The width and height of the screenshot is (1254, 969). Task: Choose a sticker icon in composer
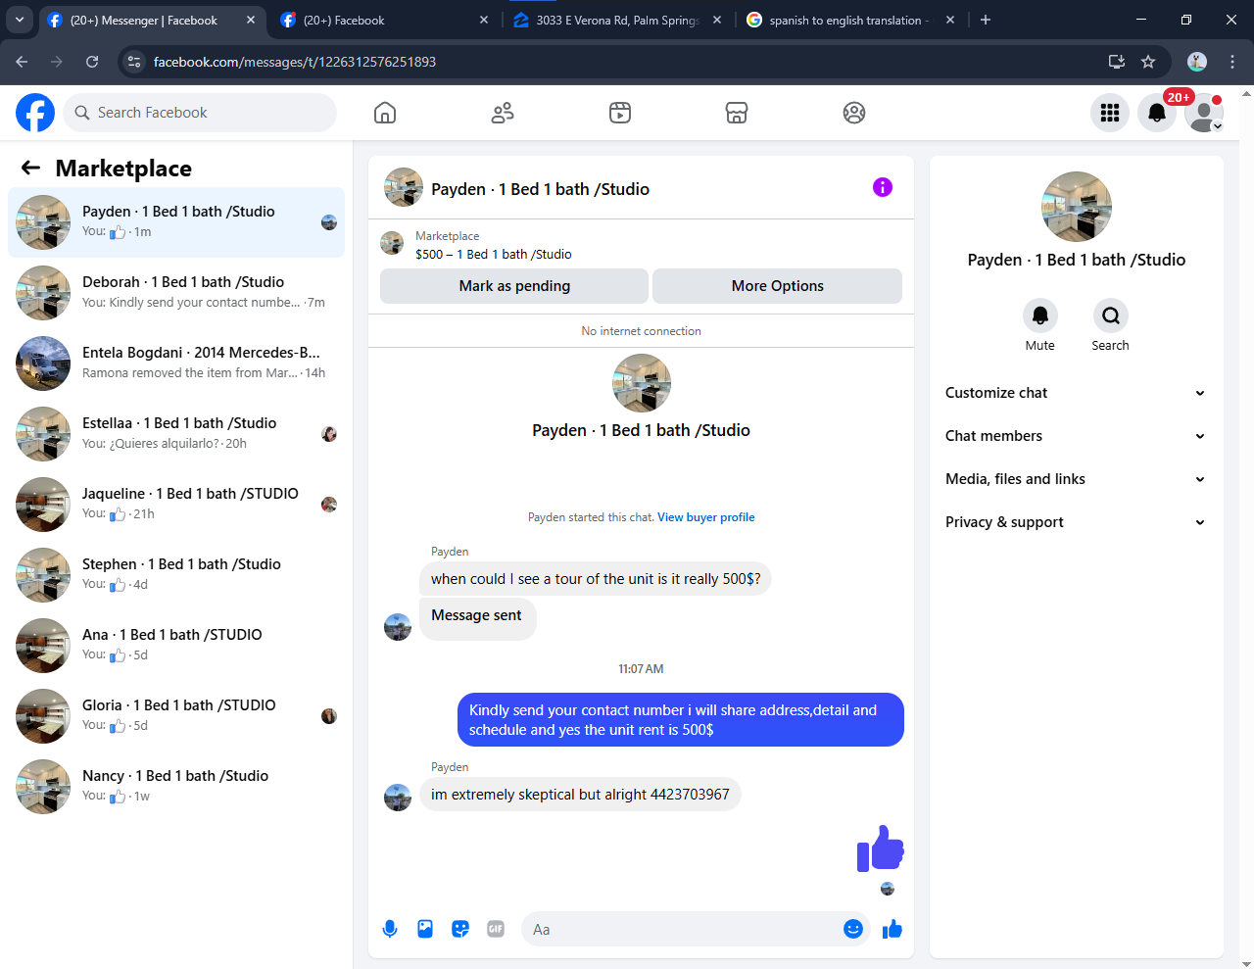coord(460,929)
